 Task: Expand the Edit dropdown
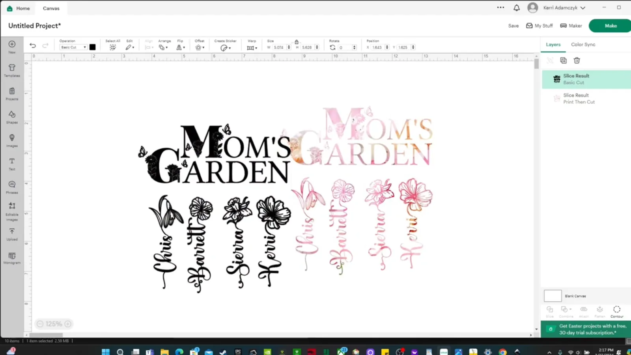[130, 47]
